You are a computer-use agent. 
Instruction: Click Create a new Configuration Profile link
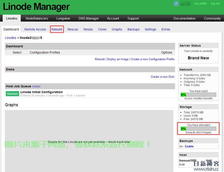coord(152,59)
